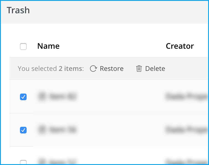Toggle the select-all checkbox beside Name
209x165 pixels.
(x=23, y=47)
